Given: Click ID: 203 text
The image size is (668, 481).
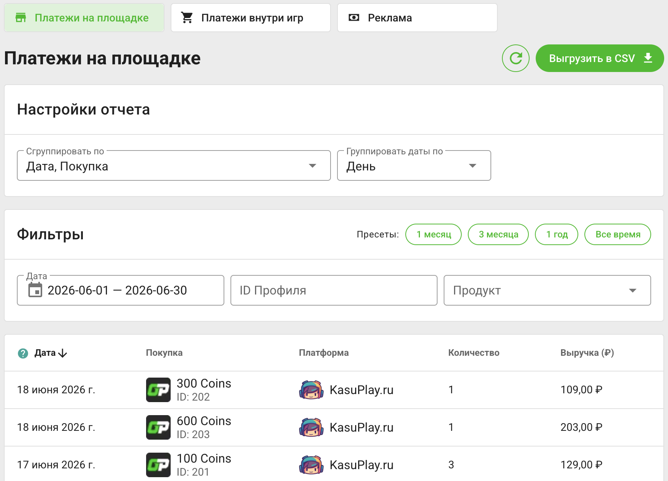Looking at the screenshot, I should [193, 434].
